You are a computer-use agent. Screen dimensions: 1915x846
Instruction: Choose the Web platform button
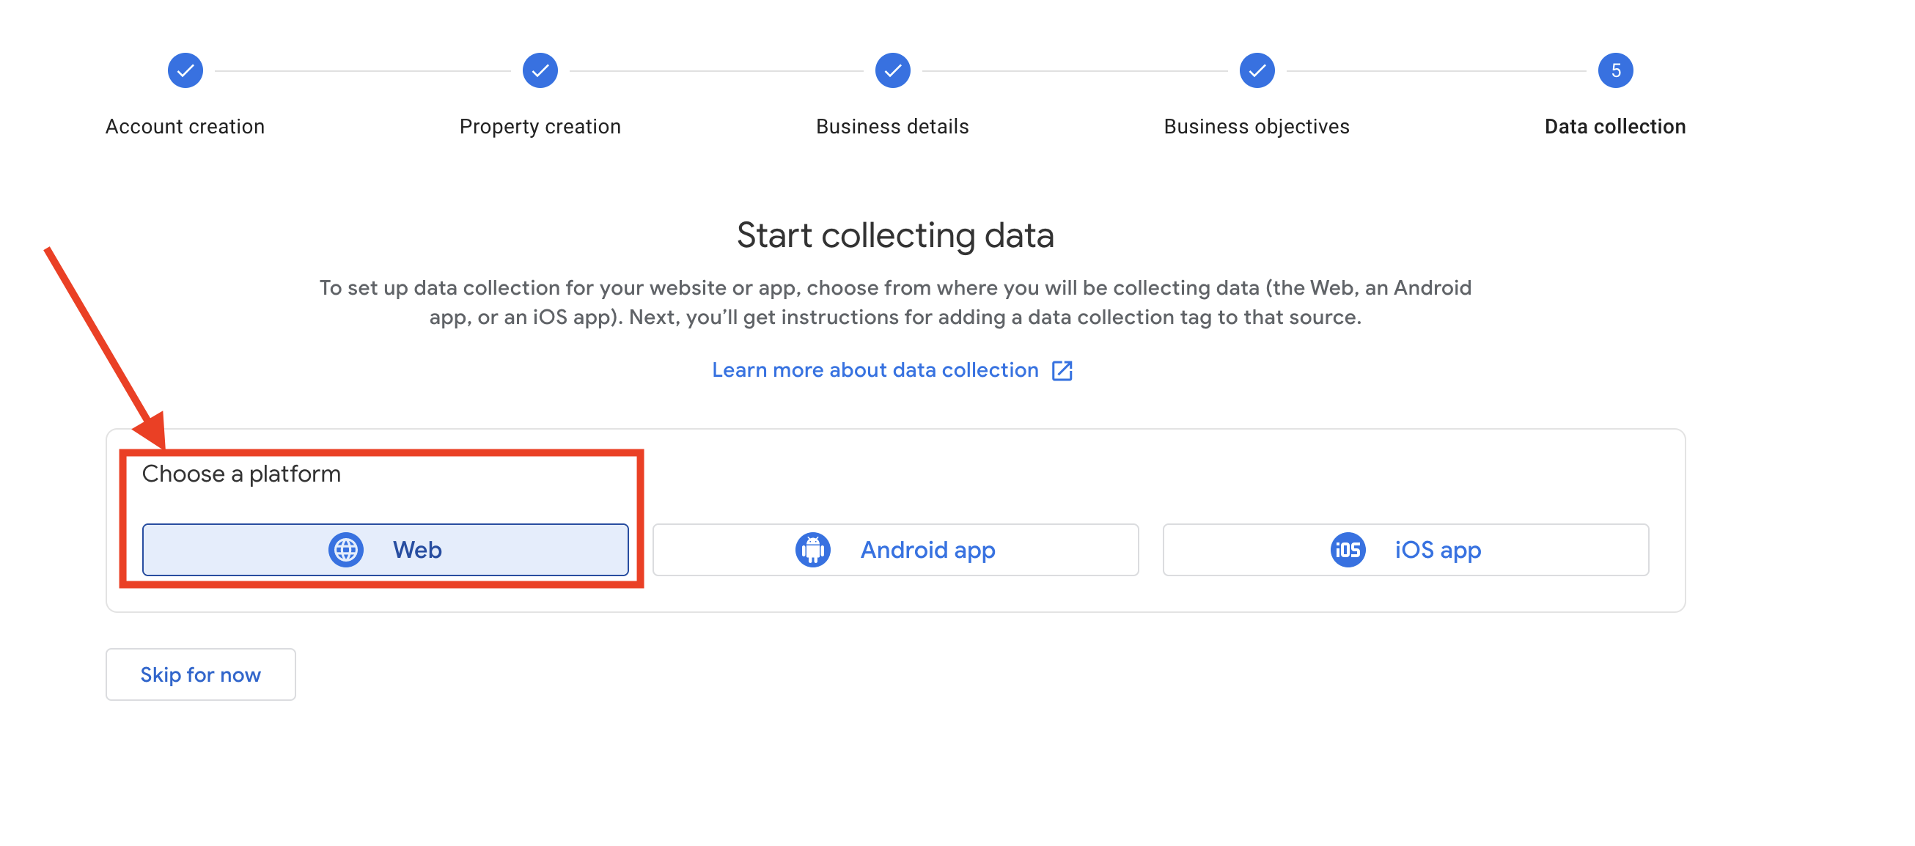click(385, 550)
